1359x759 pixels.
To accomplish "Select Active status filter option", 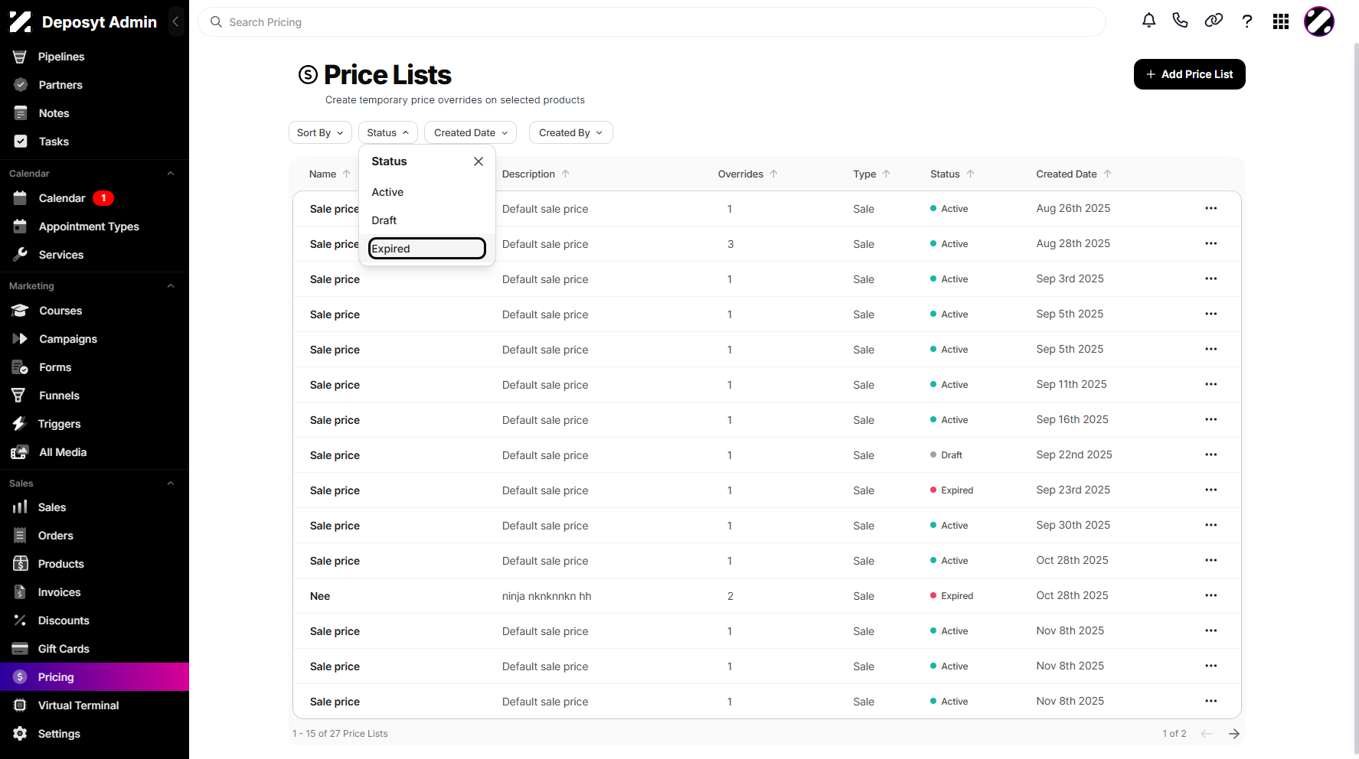I will coord(427,192).
